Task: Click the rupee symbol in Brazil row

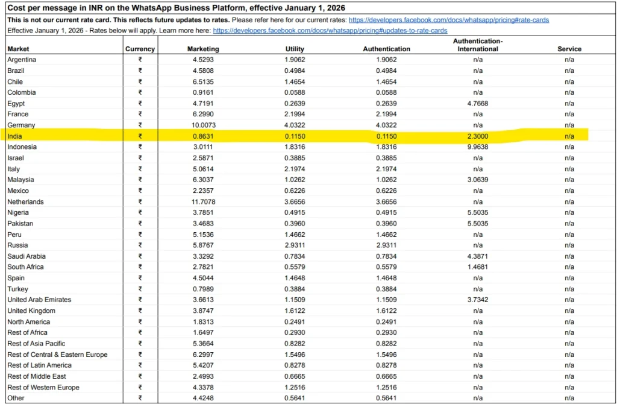Action: (140, 71)
